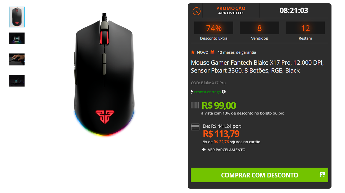Click the R$ 99,00 boleto price

[x=219, y=106]
